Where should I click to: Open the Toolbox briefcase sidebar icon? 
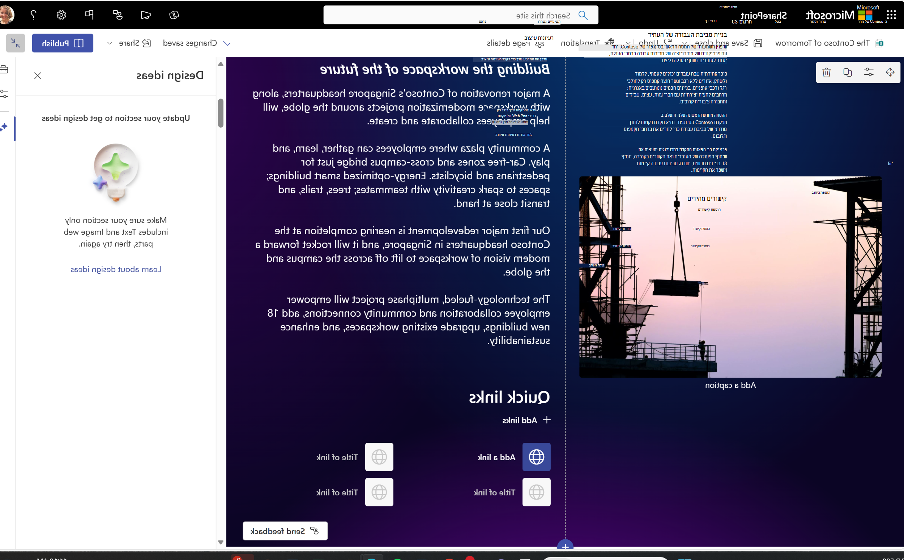click(x=4, y=69)
